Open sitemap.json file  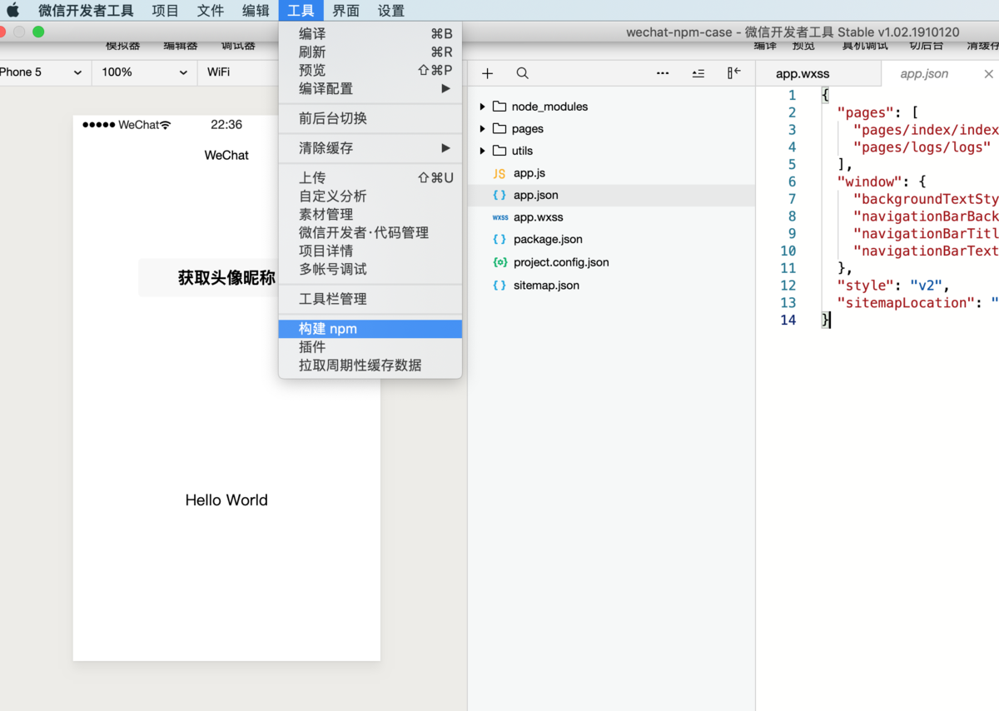(611, 285)
